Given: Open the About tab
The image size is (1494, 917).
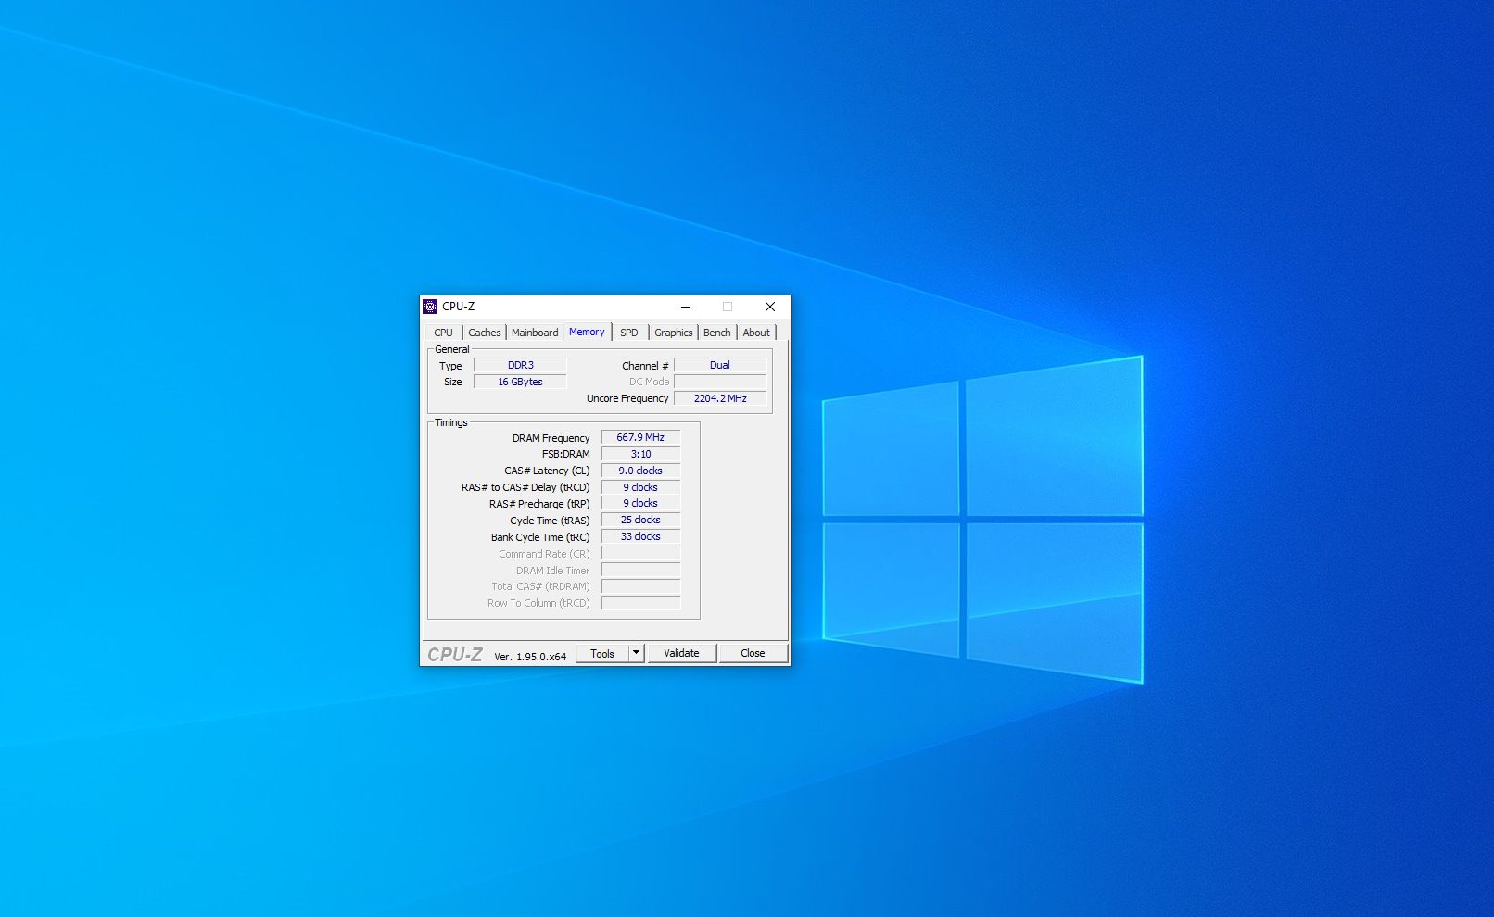Looking at the screenshot, I should tap(756, 333).
